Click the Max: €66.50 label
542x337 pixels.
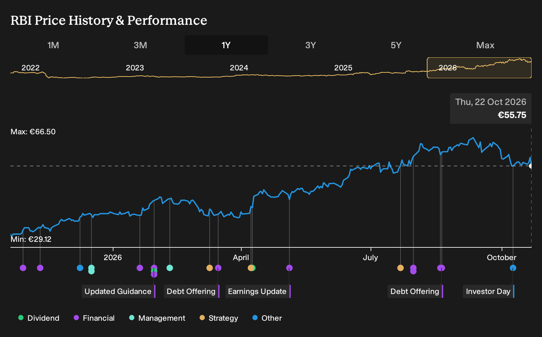click(33, 132)
